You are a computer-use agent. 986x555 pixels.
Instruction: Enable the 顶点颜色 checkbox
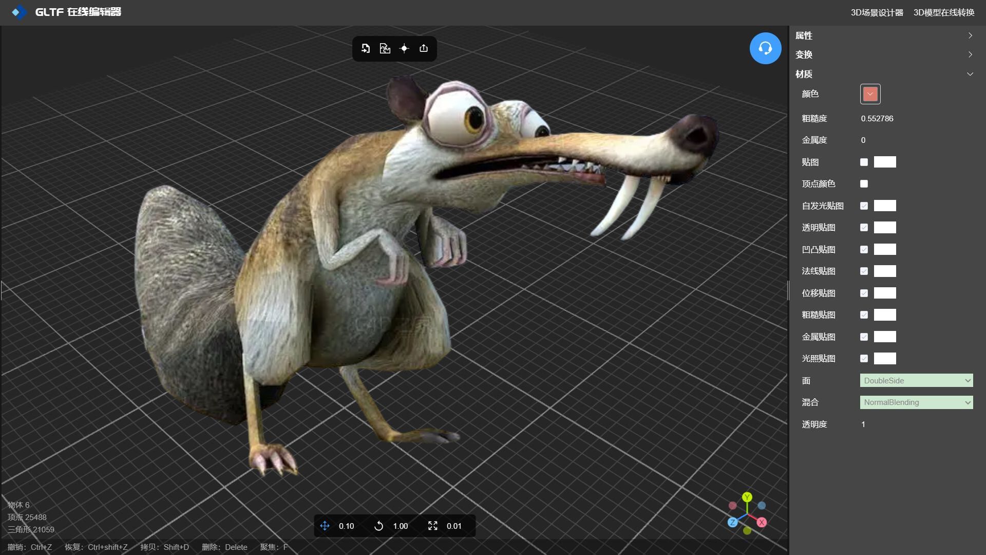pos(864,183)
